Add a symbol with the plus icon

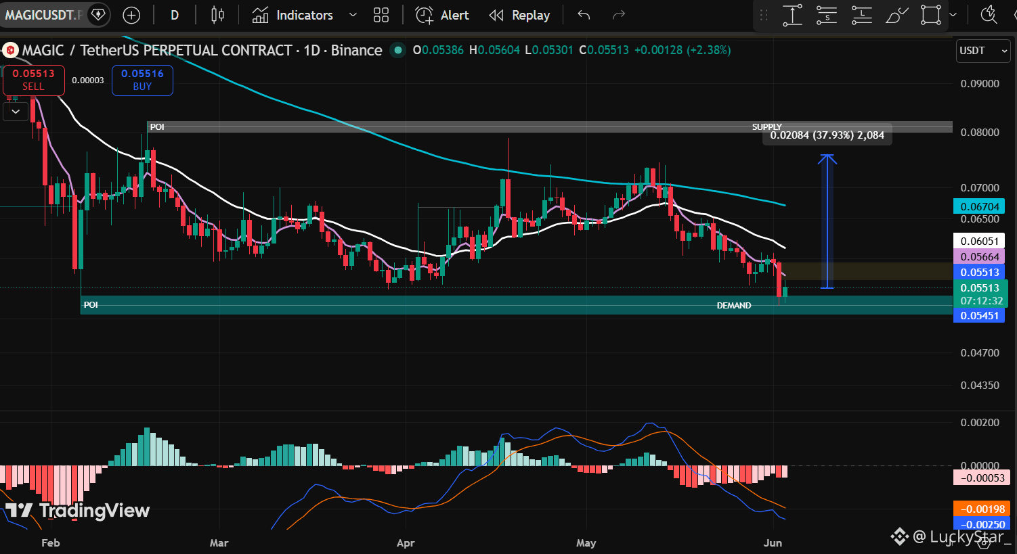[131, 15]
